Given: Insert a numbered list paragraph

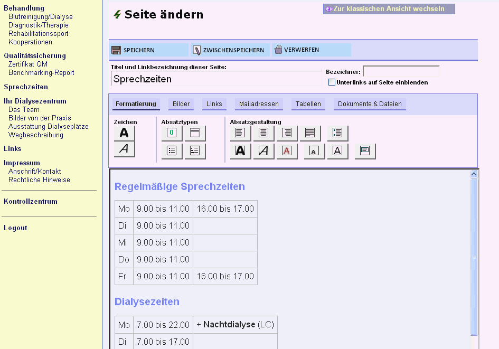Looking at the screenshot, I should [195, 151].
